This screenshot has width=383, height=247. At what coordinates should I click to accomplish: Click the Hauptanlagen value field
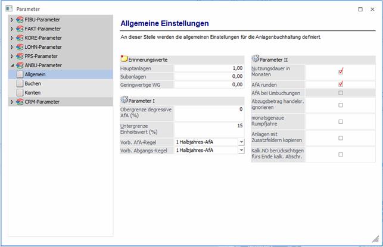pos(208,68)
